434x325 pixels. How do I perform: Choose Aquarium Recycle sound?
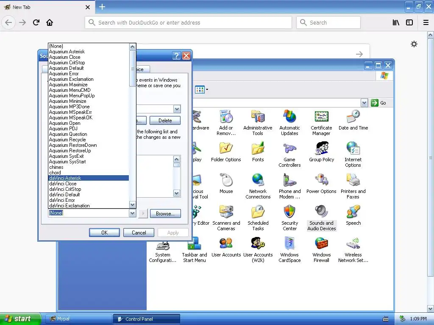coord(89,140)
